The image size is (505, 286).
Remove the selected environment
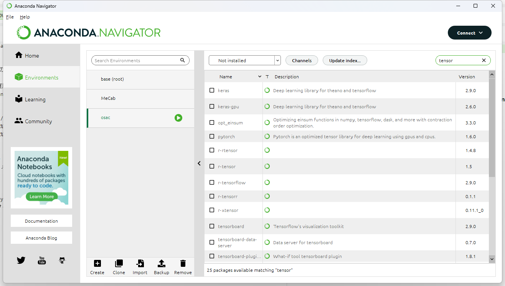tap(183, 267)
